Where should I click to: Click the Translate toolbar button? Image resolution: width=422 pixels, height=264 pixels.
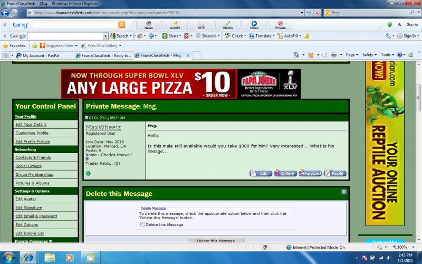pyautogui.click(x=261, y=36)
